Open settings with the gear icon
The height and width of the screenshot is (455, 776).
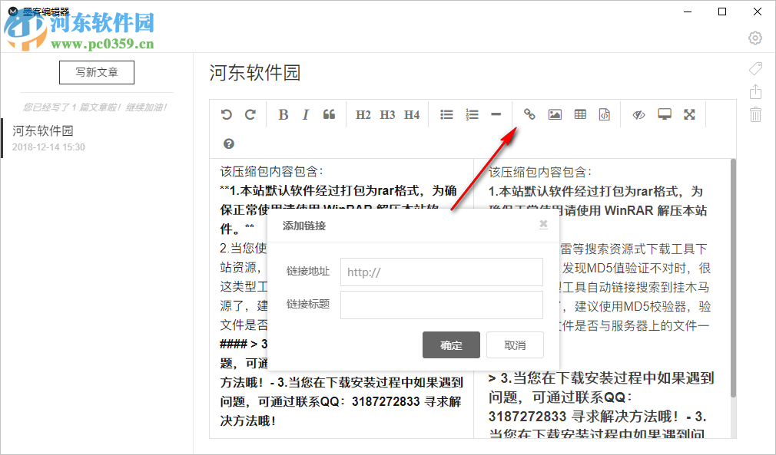[x=754, y=37]
